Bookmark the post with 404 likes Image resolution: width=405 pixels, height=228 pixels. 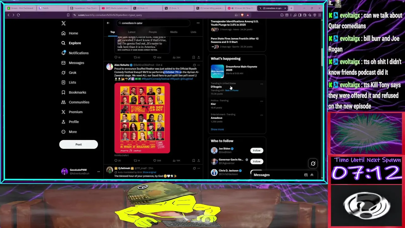pyautogui.click(x=194, y=57)
